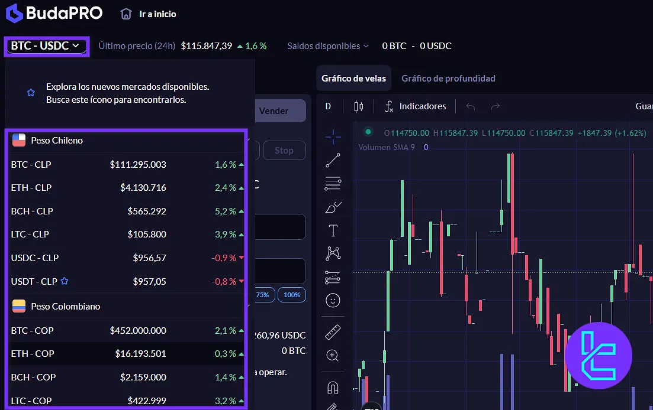The height and width of the screenshot is (410, 653).
Task: Select the trend line drawing tool
Action: point(333,160)
